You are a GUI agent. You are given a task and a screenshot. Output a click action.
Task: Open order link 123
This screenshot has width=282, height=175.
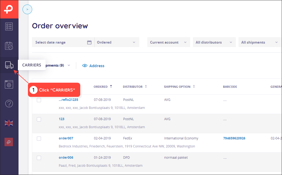pyautogui.click(x=61, y=119)
